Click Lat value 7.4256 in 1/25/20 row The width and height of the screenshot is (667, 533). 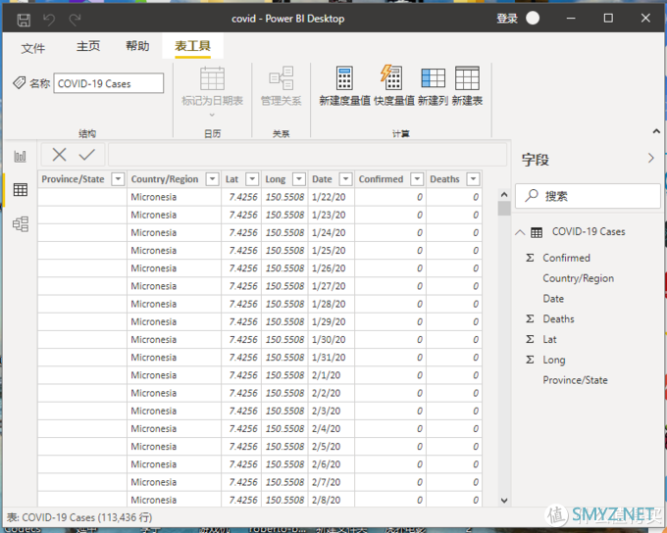243,251
